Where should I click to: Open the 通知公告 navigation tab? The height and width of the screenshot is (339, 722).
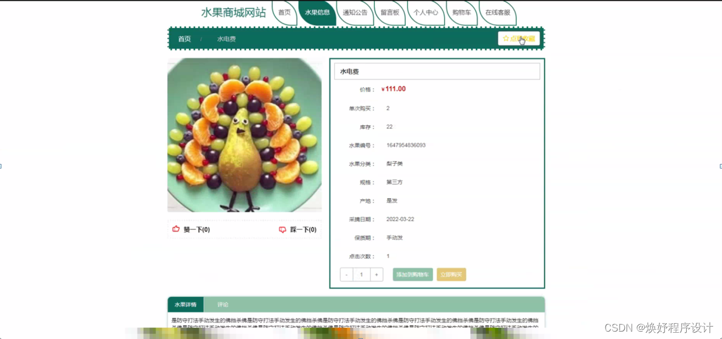point(355,12)
